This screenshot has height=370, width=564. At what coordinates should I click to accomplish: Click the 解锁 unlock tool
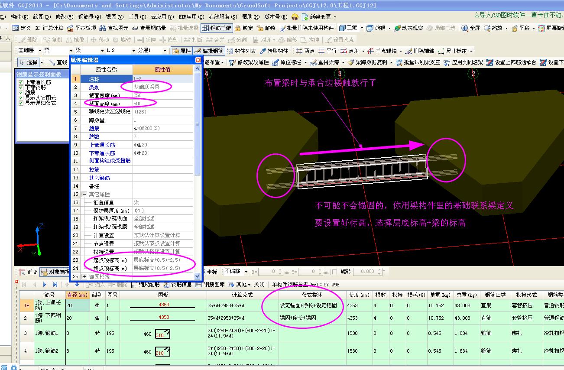266,28
